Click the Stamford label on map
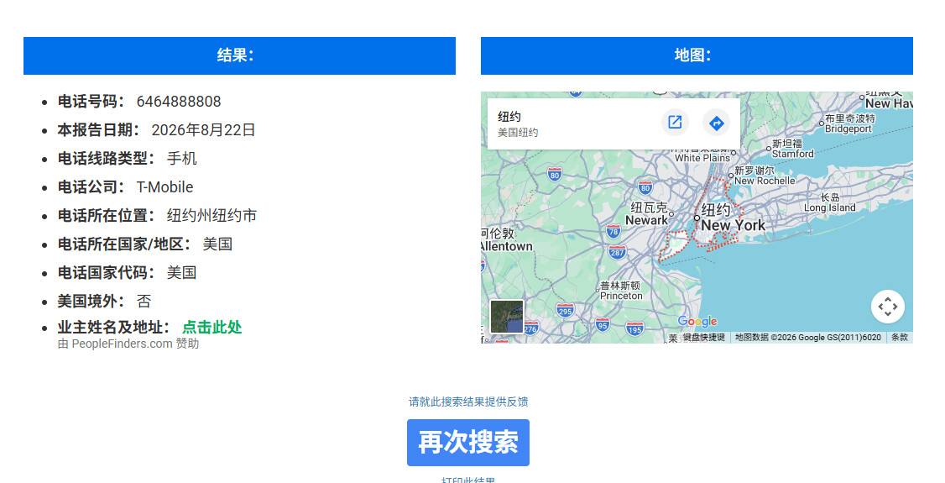The image size is (945, 483). (793, 154)
